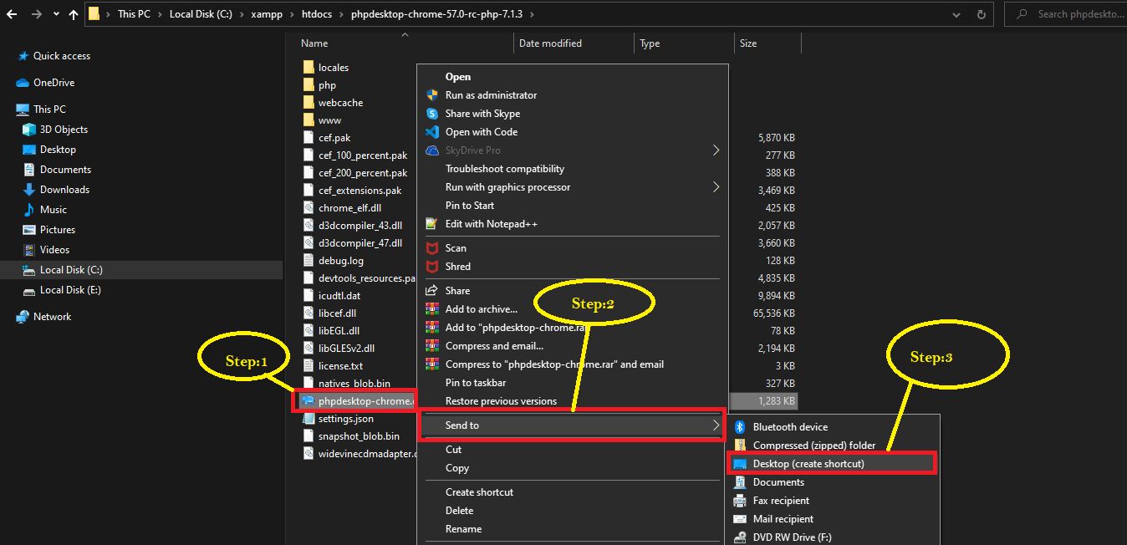This screenshot has height=545, width=1127.
Task: Choose Pin to taskbar from context menu
Action: pos(476,383)
